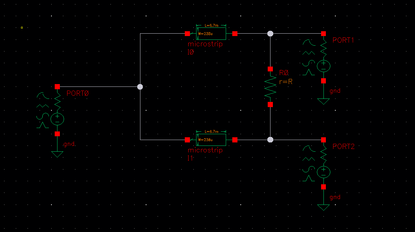Image resolution: width=415 pixels, height=232 pixels.
Task: Click L=6.7m dimension on microstrip I0
Action: [x=211, y=25]
